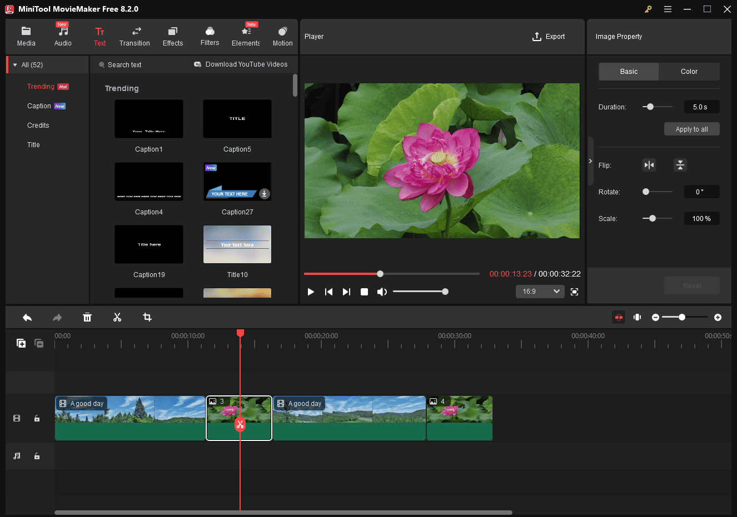Zoom out the timeline
The image size is (737, 517).
tap(655, 317)
